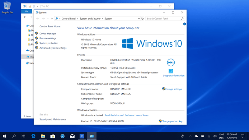Click the WORKGROUP value
This screenshot has width=249, height=140.
pyautogui.click(x=117, y=103)
